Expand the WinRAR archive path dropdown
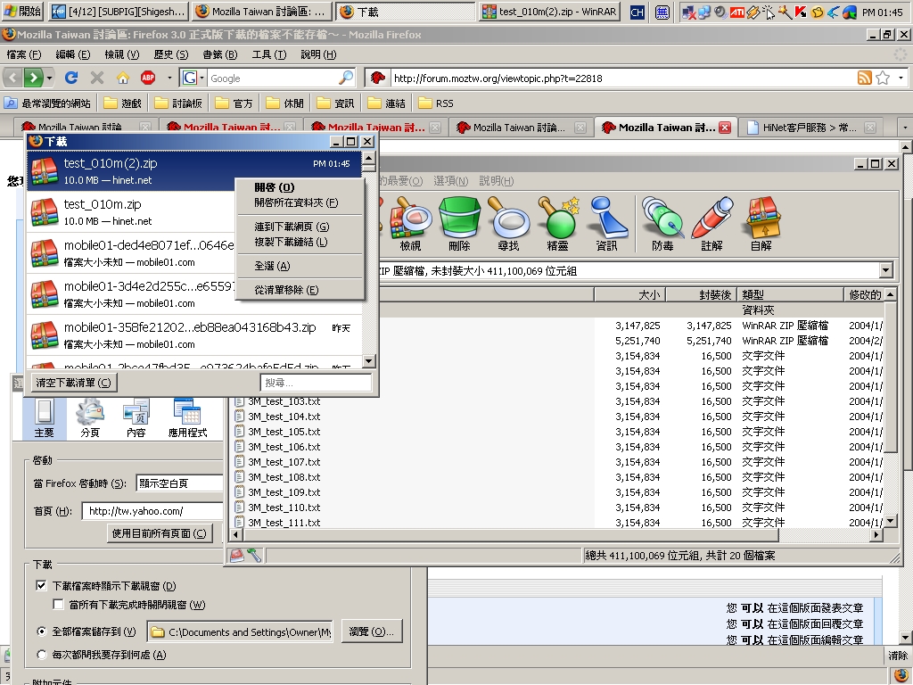 [x=885, y=270]
